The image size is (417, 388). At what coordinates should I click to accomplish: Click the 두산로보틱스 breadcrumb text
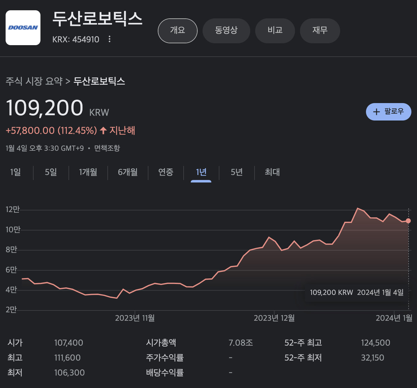coord(99,81)
